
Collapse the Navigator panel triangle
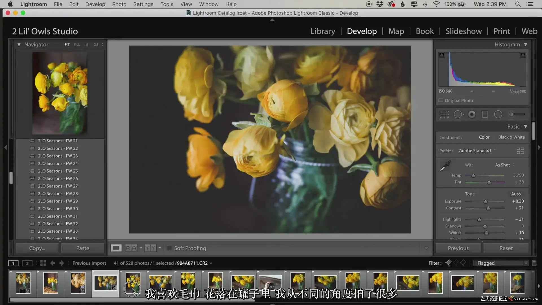tap(19, 45)
